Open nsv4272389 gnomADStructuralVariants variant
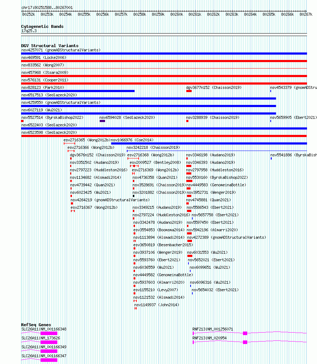This screenshot has width=317, height=364. pos(227,237)
